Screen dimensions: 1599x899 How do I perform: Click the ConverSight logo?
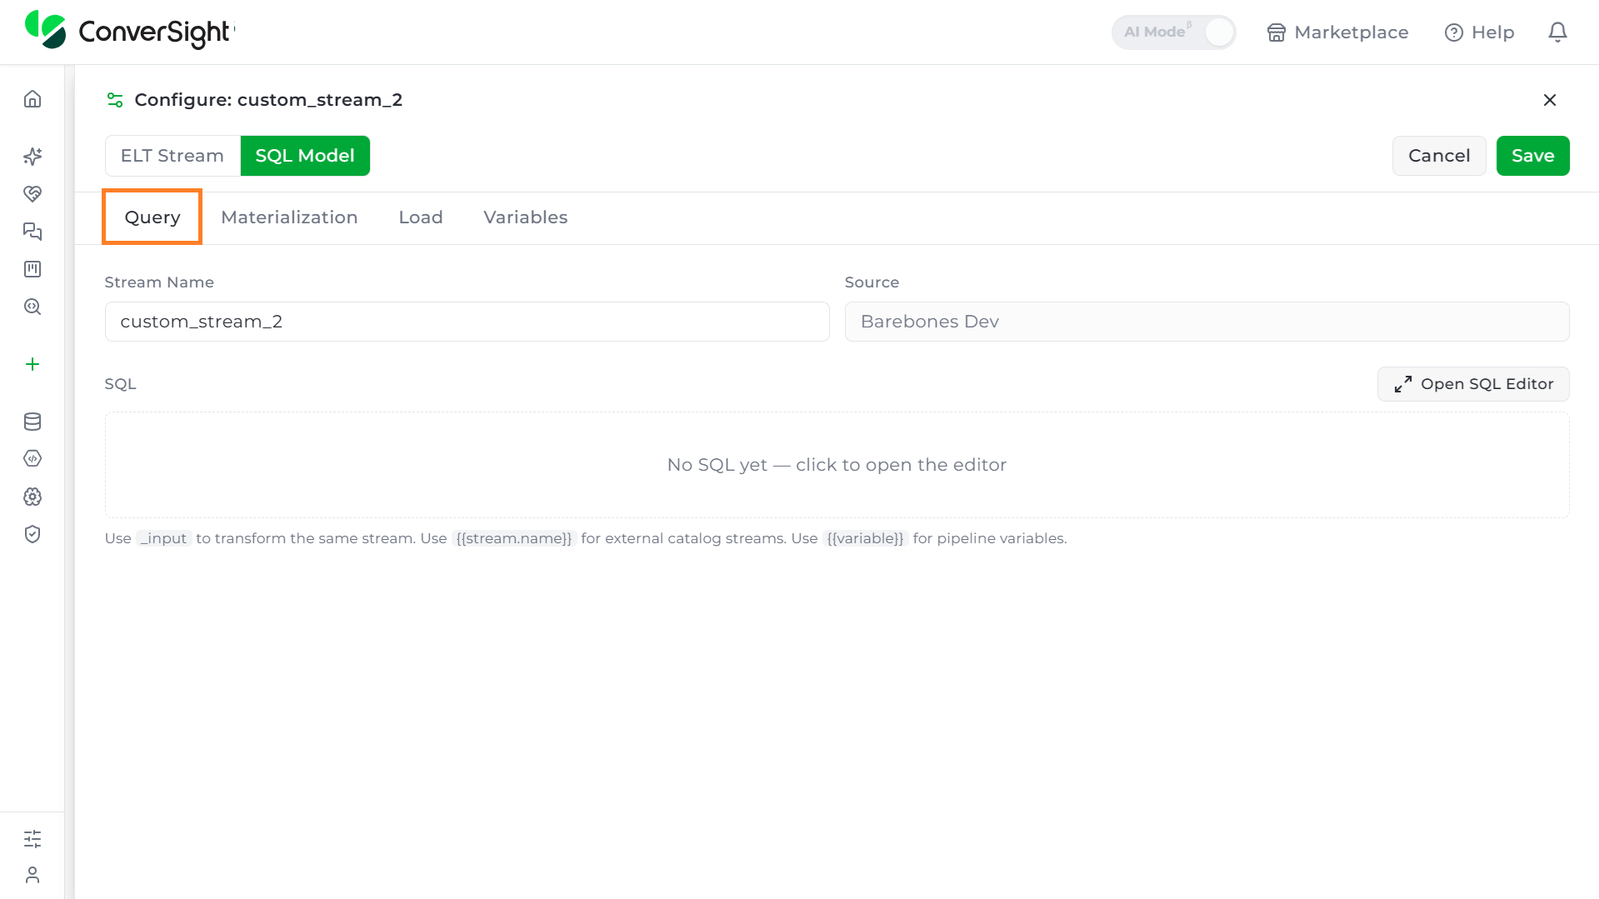[130, 31]
